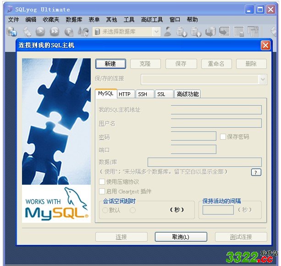Click the 测试连接 button
The height and width of the screenshot is (266, 281).
tap(241, 237)
